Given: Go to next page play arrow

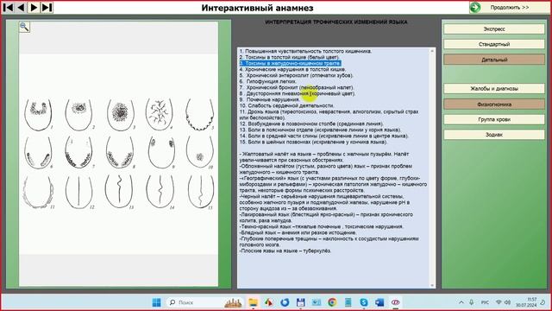Looking at the screenshot, I should 34,8.
